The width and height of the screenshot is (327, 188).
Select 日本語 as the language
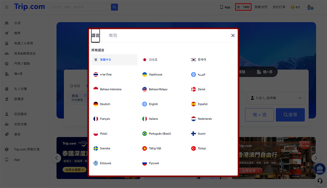pos(153,60)
